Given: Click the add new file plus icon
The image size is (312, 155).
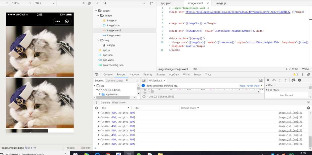Looking at the screenshot, I should (x=97, y=3).
